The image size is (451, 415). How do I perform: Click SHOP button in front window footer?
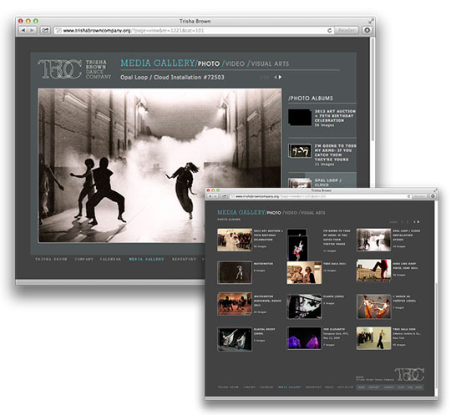point(418,387)
